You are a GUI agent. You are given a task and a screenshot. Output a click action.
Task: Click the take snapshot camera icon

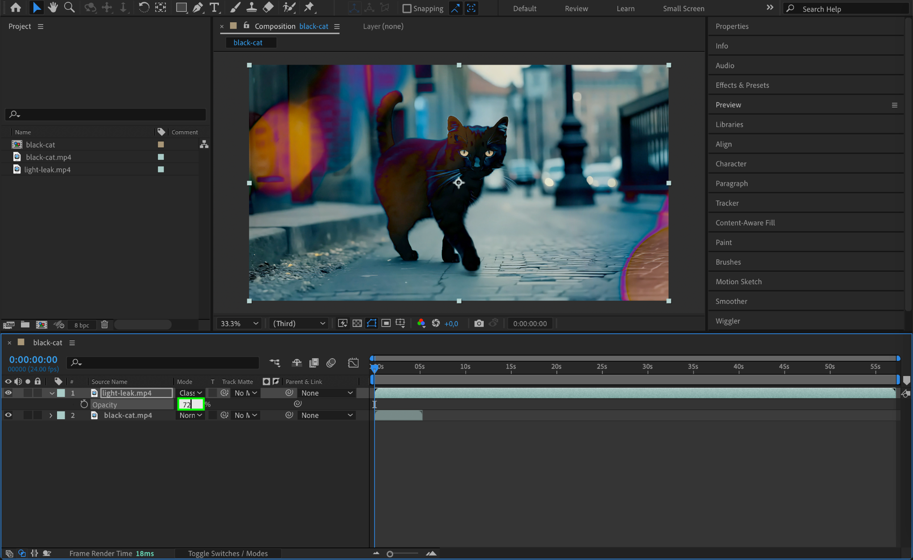coord(479,323)
